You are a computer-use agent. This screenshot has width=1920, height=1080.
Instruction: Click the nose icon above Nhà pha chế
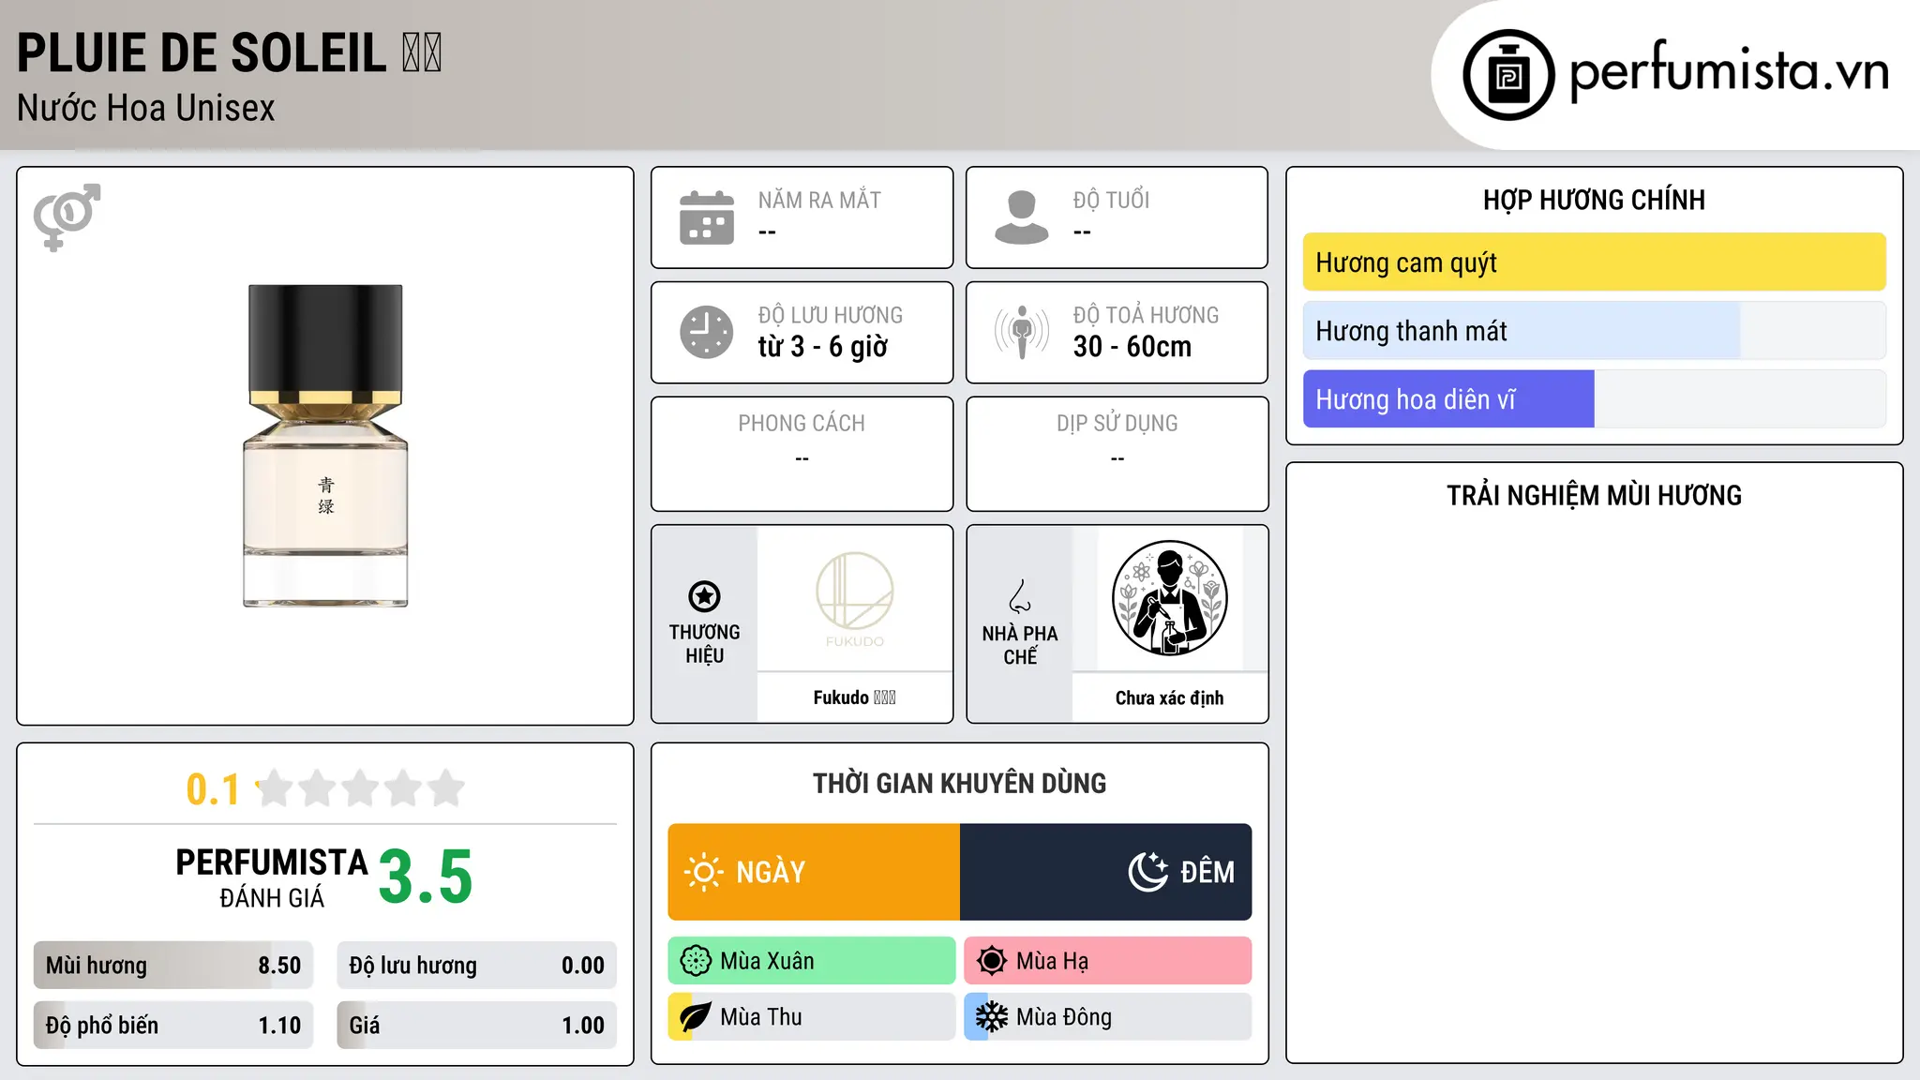[x=1020, y=596]
